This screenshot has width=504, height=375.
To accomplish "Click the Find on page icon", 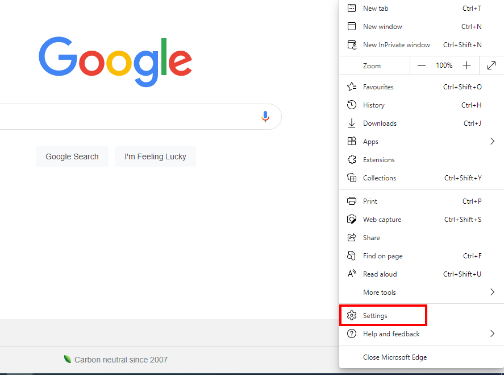I will tap(351, 256).
